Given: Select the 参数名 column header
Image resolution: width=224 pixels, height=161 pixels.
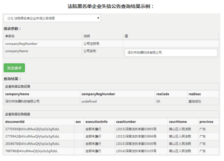Looking at the screenshot, I should (x=10, y=36).
